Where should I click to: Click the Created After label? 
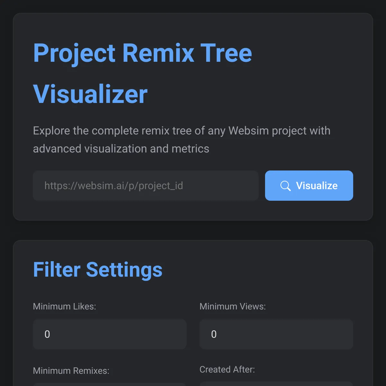pyautogui.click(x=227, y=369)
